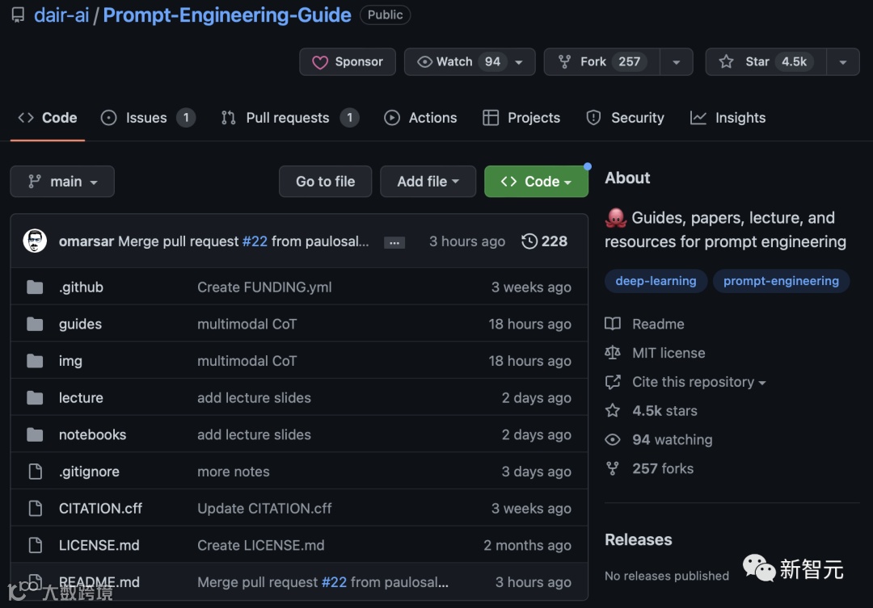Image resolution: width=873 pixels, height=608 pixels.
Task: Click the MIT license scale icon
Action: pyautogui.click(x=613, y=353)
